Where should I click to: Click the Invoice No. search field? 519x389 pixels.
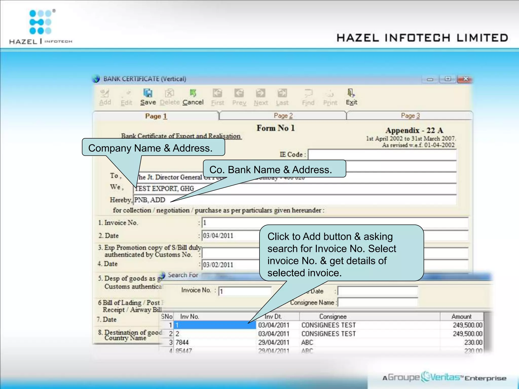[245, 291]
